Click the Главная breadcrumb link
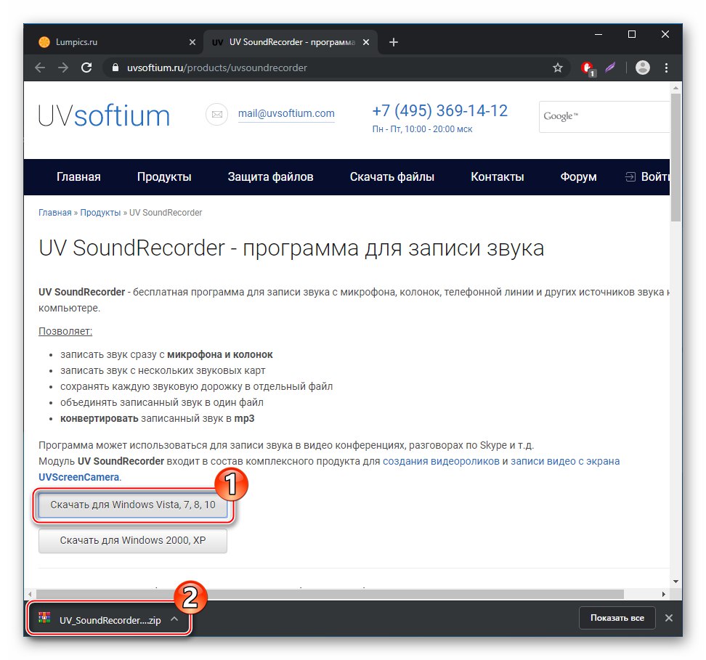Viewport: 706px width, 660px height. [x=55, y=213]
